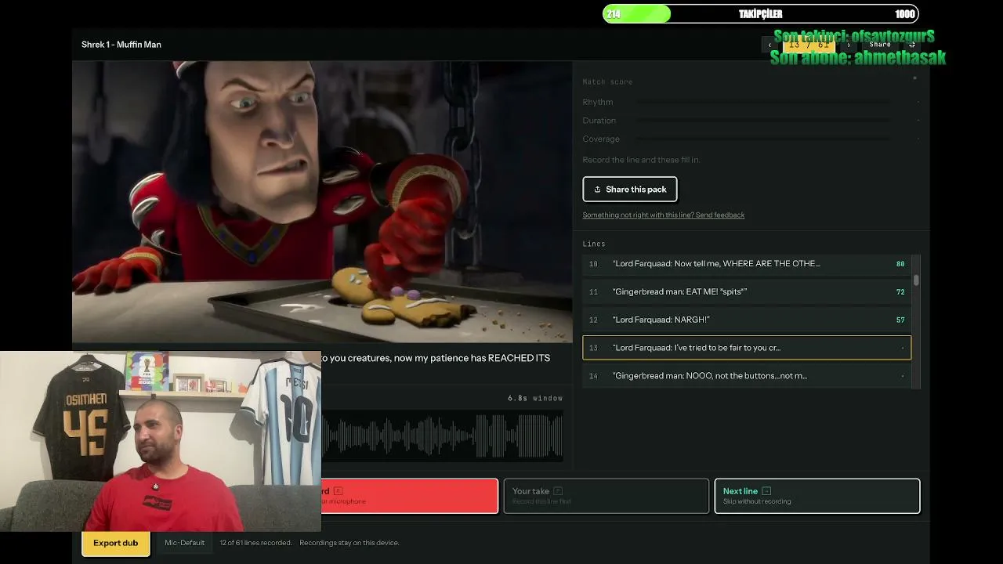Advance with the right chevron beside the line counter
This screenshot has width=1003, height=564.
[848, 45]
